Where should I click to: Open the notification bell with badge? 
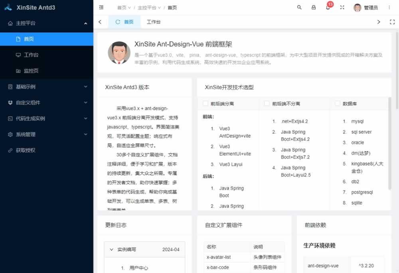(328, 7)
